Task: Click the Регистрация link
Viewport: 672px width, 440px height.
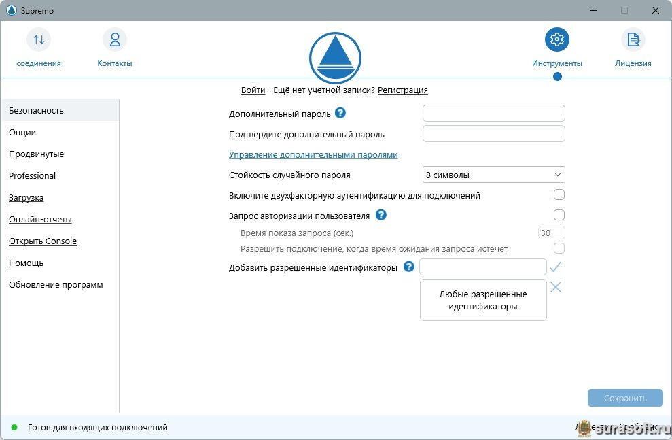Action: click(403, 90)
